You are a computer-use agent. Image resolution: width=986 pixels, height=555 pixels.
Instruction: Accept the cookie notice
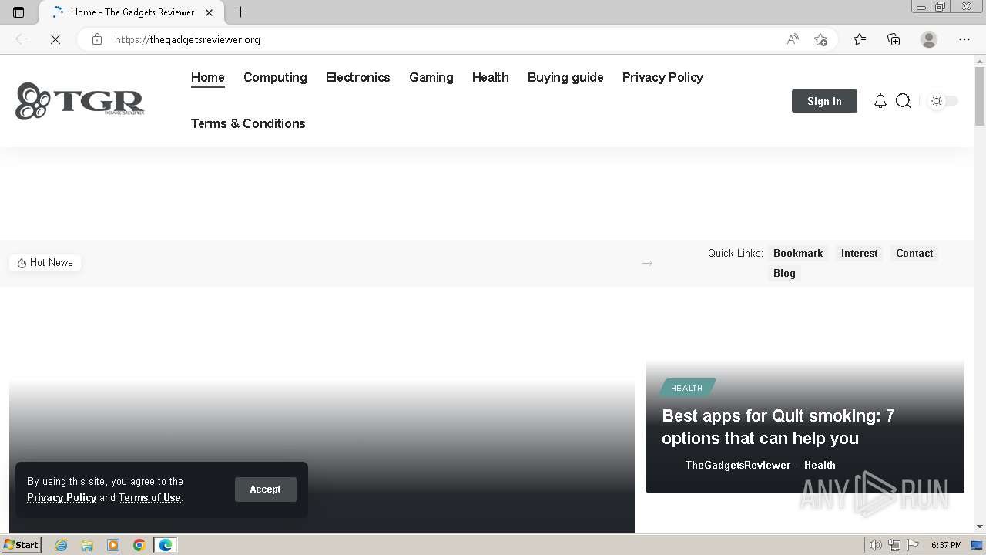(265, 489)
